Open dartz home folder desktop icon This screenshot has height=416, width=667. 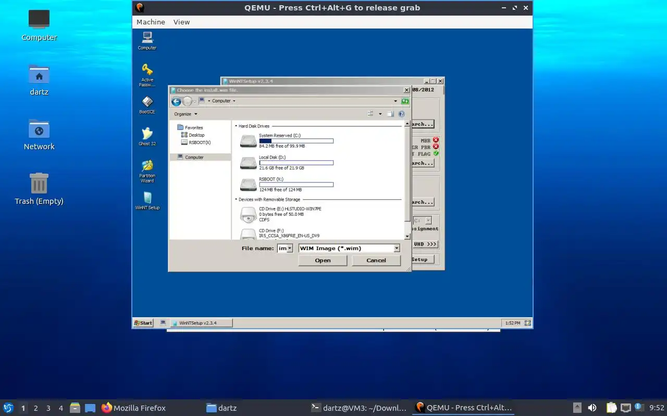coord(39,80)
